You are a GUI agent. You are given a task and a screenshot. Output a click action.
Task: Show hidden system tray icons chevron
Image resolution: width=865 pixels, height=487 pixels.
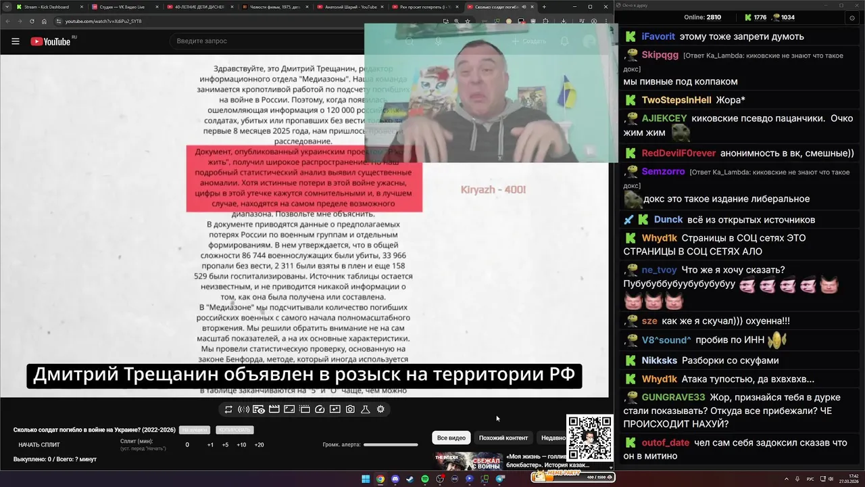coord(787,478)
